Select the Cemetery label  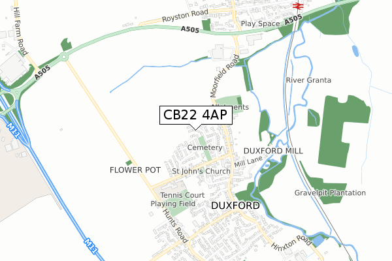[204, 147]
